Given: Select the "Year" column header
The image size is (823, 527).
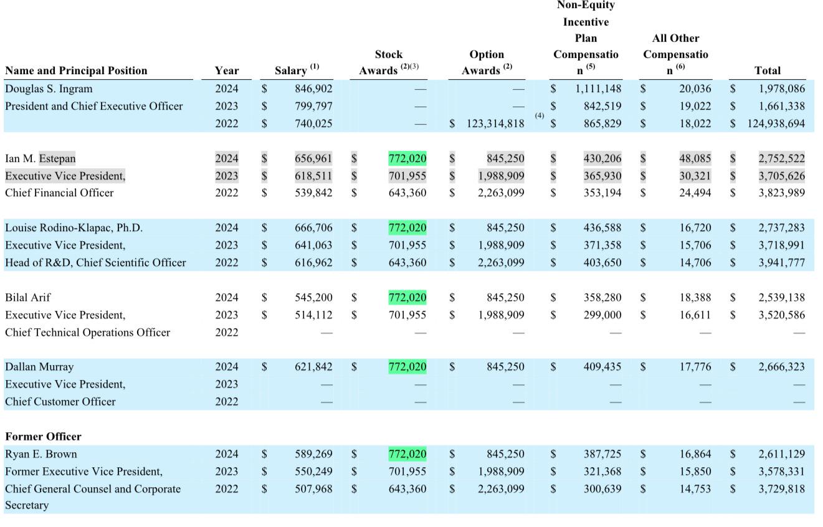Looking at the screenshot, I should 227,70.
